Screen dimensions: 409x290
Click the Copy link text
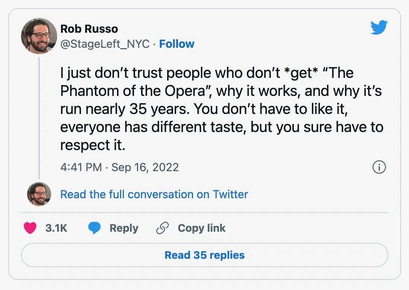pos(201,228)
